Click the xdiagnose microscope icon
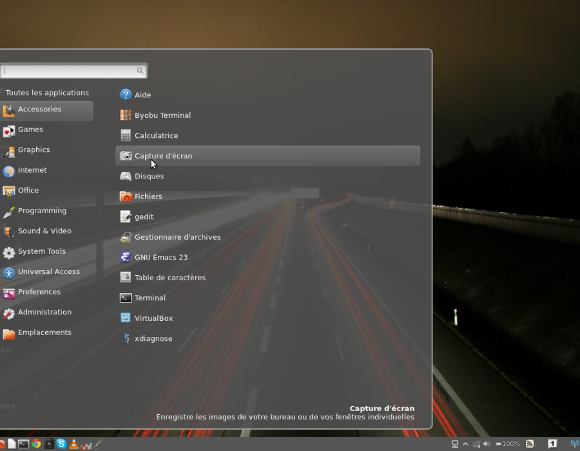580x451 pixels. pos(126,338)
